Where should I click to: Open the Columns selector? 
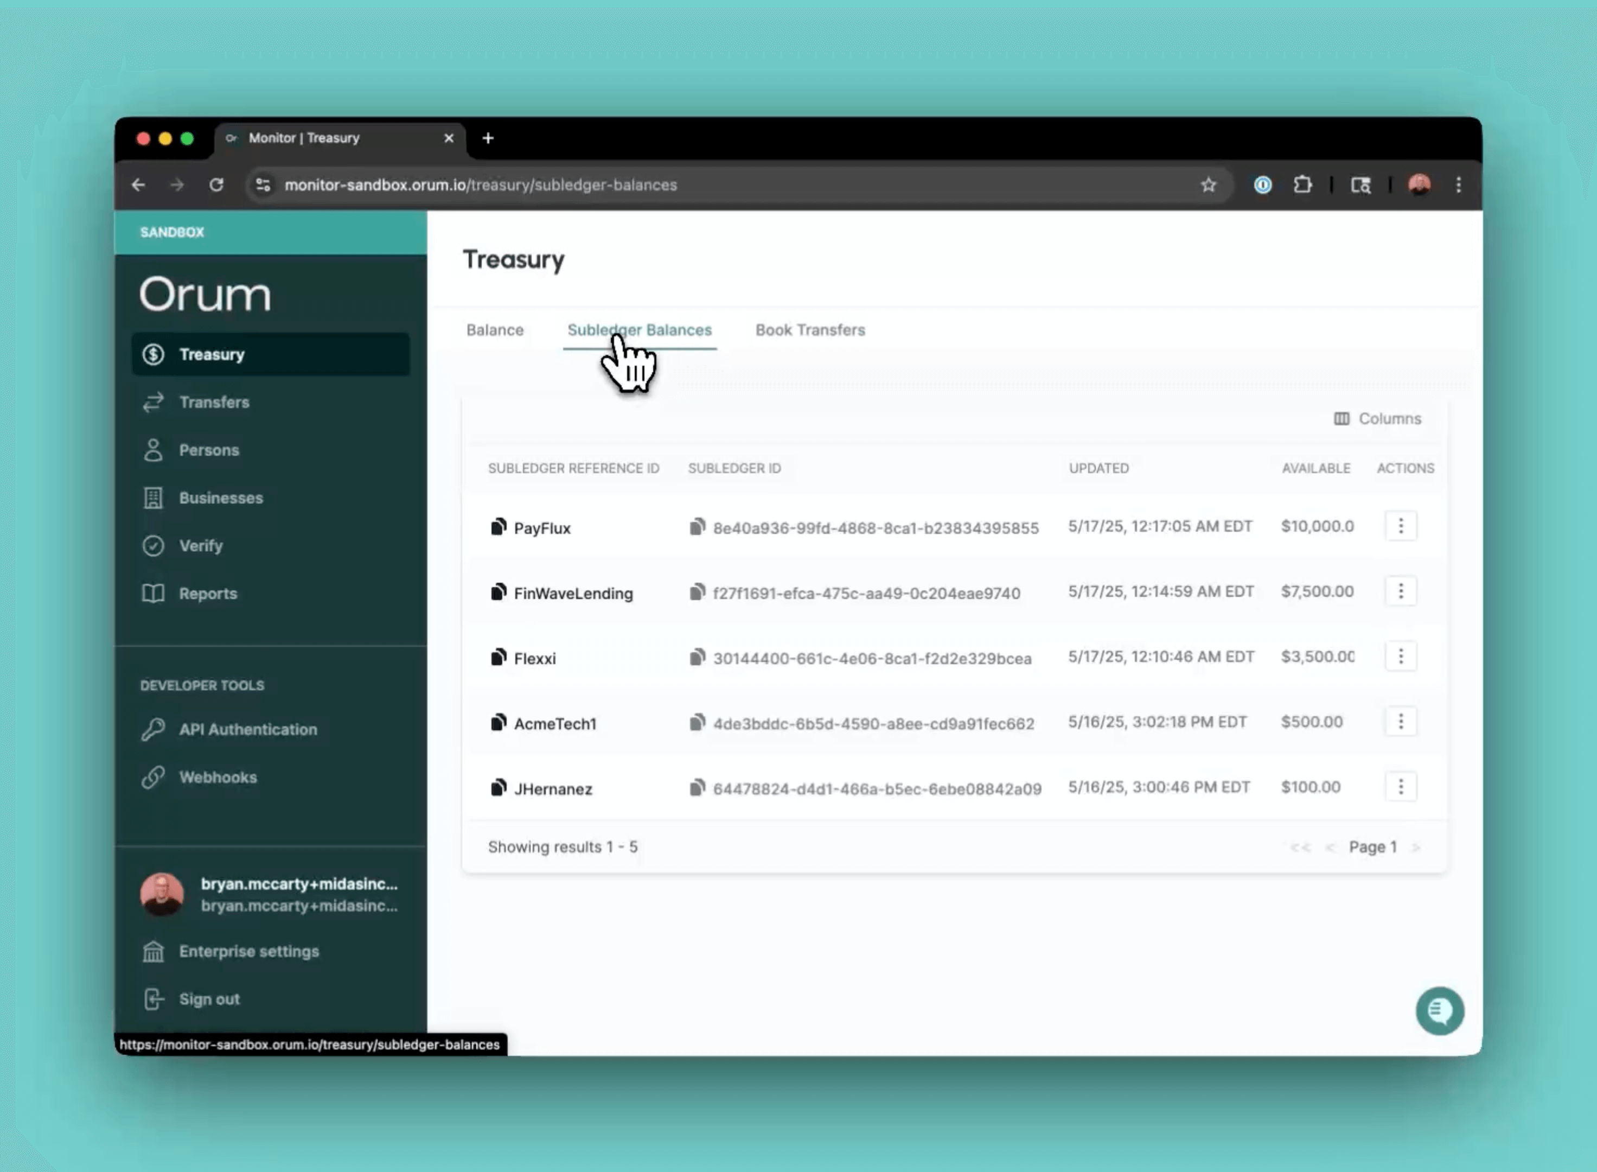coord(1377,419)
